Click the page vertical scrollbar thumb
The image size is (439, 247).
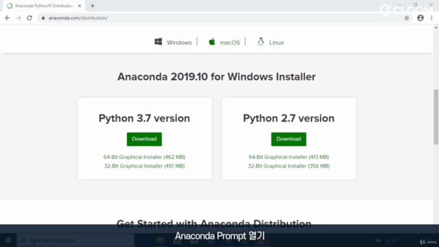[x=436, y=117]
